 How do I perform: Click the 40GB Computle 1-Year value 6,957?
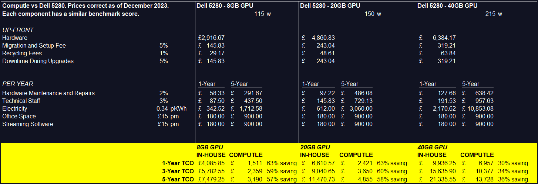coord(486,163)
